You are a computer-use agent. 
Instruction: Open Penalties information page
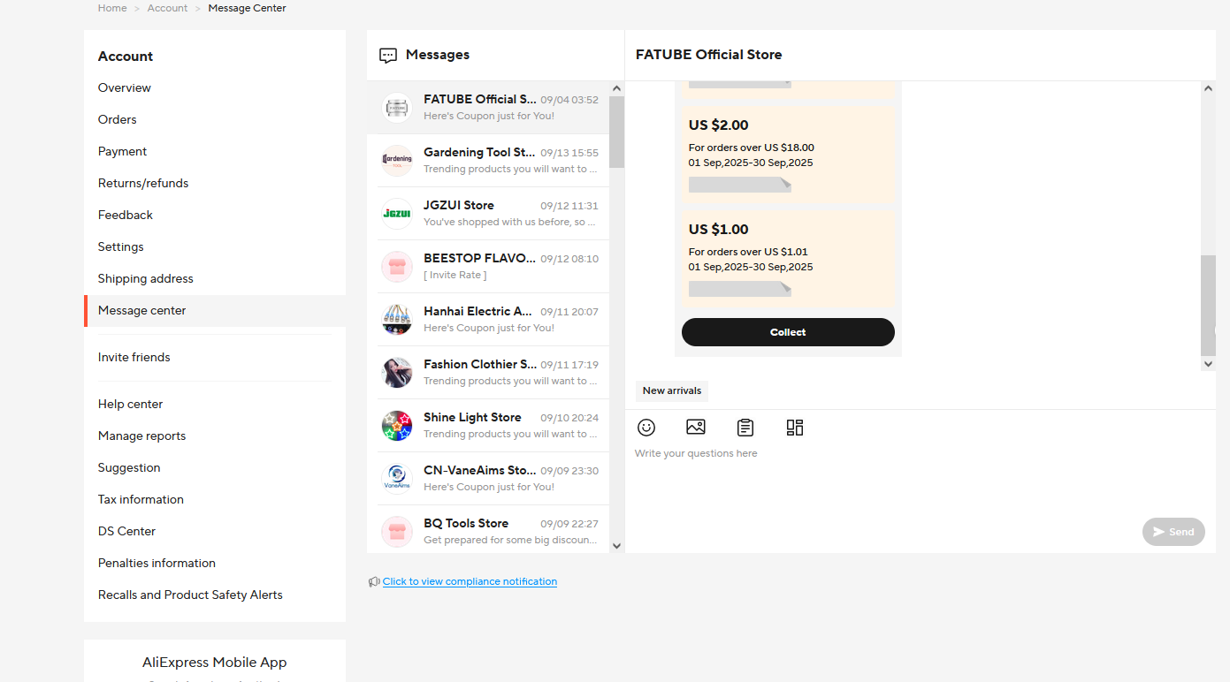(x=157, y=563)
